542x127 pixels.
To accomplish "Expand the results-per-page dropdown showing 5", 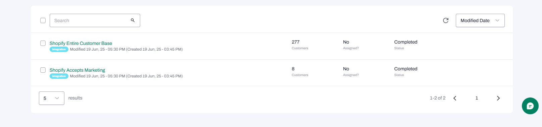I will click(52, 98).
